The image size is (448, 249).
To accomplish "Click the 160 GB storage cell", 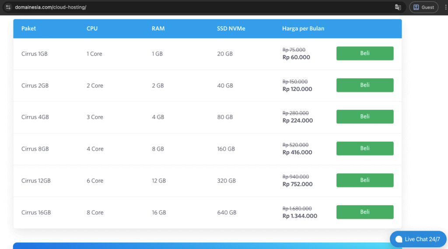I will click(226, 149).
